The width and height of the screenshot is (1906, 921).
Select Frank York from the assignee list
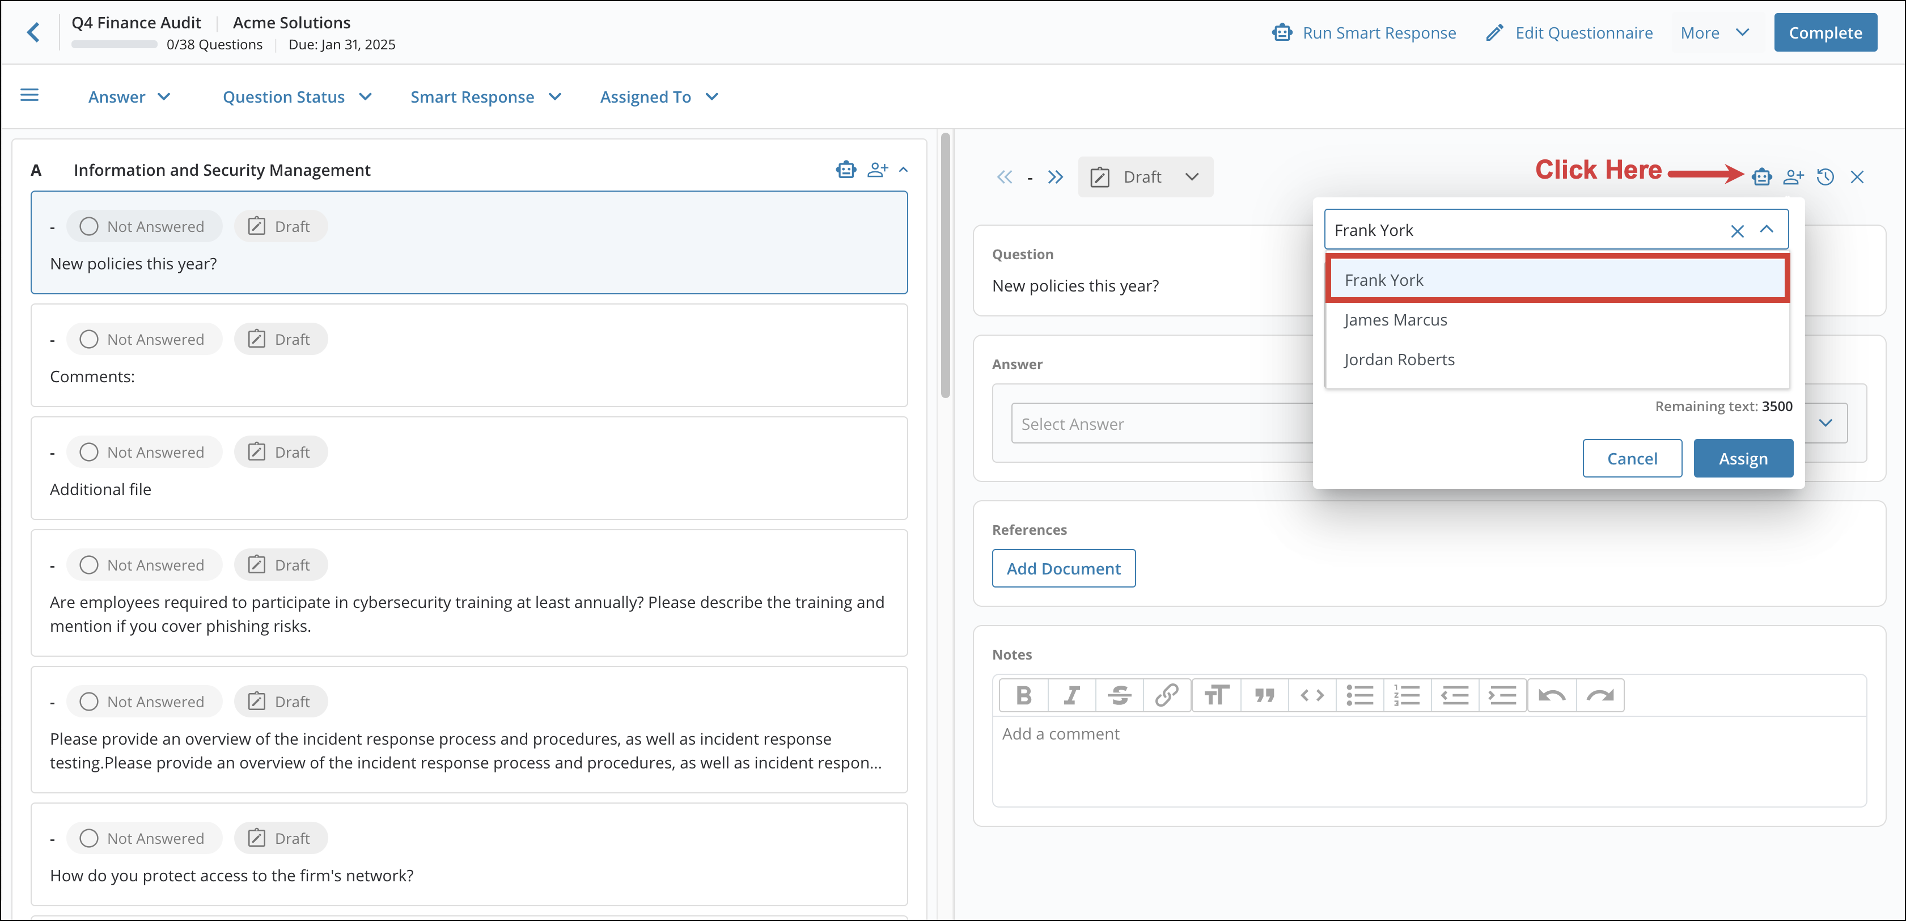click(x=1557, y=280)
